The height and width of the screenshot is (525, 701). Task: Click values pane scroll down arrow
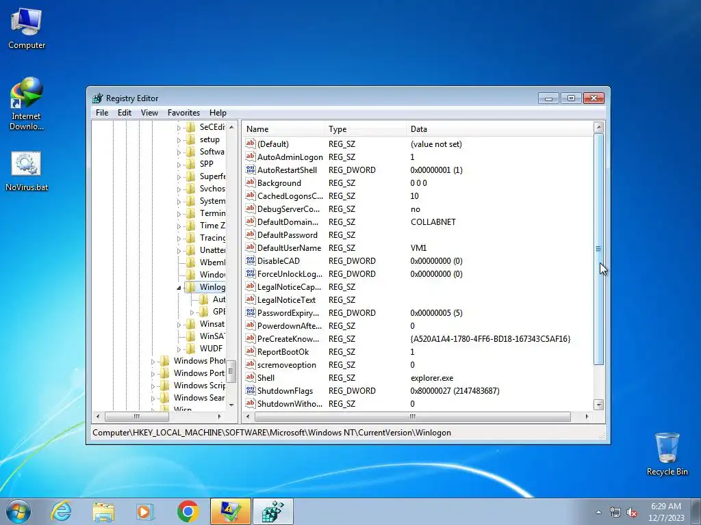point(598,405)
